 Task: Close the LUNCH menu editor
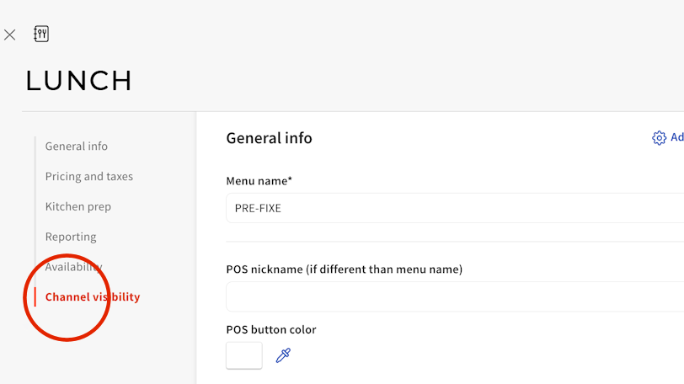coord(10,35)
